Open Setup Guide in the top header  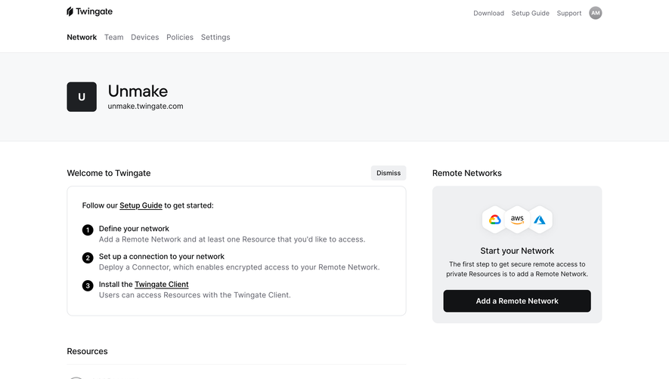[531, 14]
